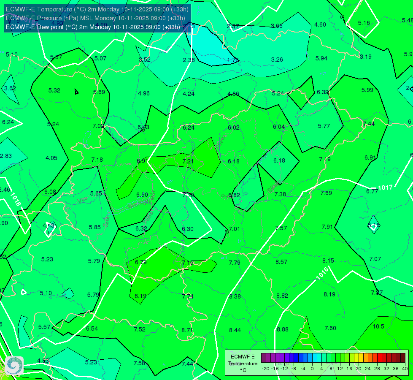The height and width of the screenshot is (380, 413).
Task: Click the 6.30 temperature value
Action: pyautogui.click(x=188, y=229)
